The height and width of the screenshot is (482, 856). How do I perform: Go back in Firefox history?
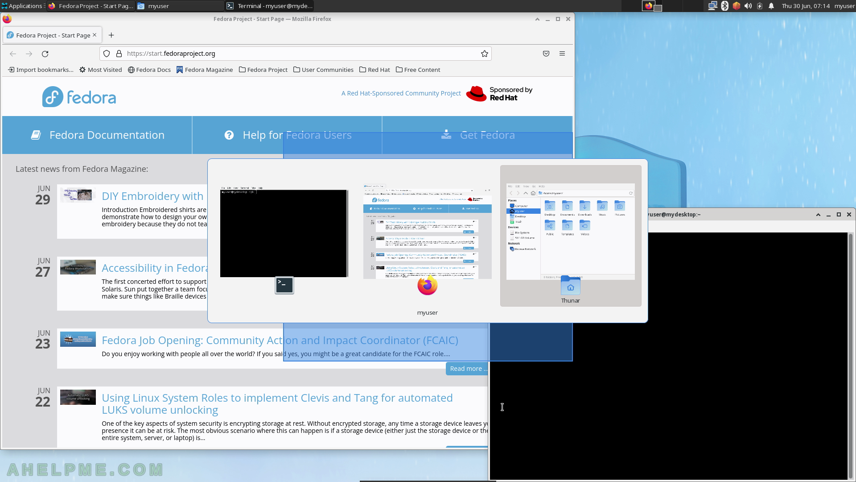(13, 54)
